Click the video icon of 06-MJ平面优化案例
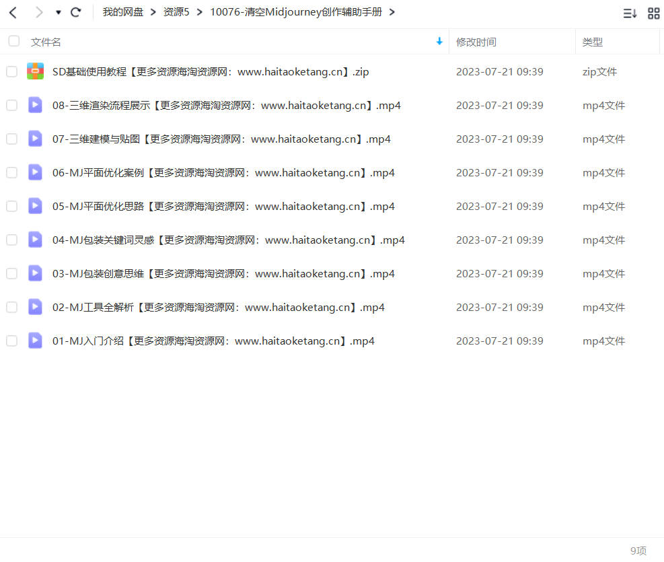This screenshot has width=664, height=562. click(35, 172)
